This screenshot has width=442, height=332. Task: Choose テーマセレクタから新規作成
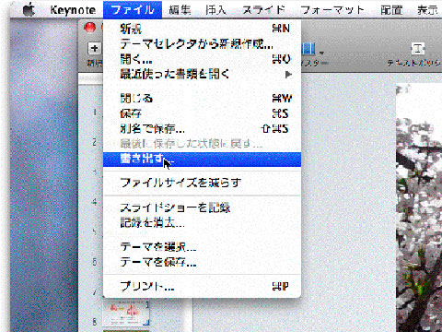click(202, 44)
